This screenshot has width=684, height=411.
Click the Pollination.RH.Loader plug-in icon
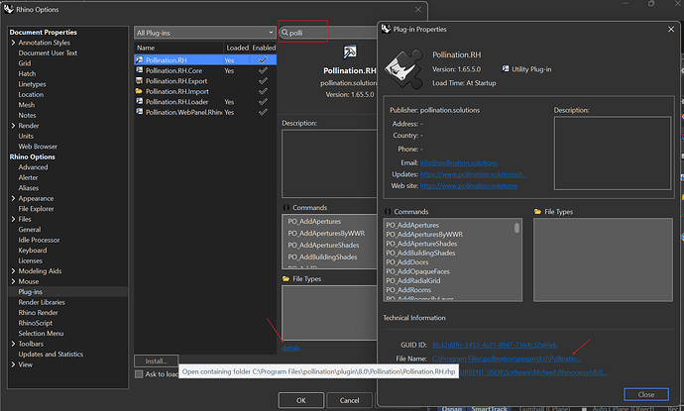[x=139, y=102]
